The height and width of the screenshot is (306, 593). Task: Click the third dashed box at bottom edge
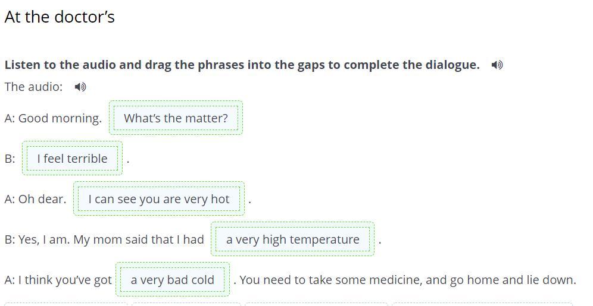pos(316,304)
